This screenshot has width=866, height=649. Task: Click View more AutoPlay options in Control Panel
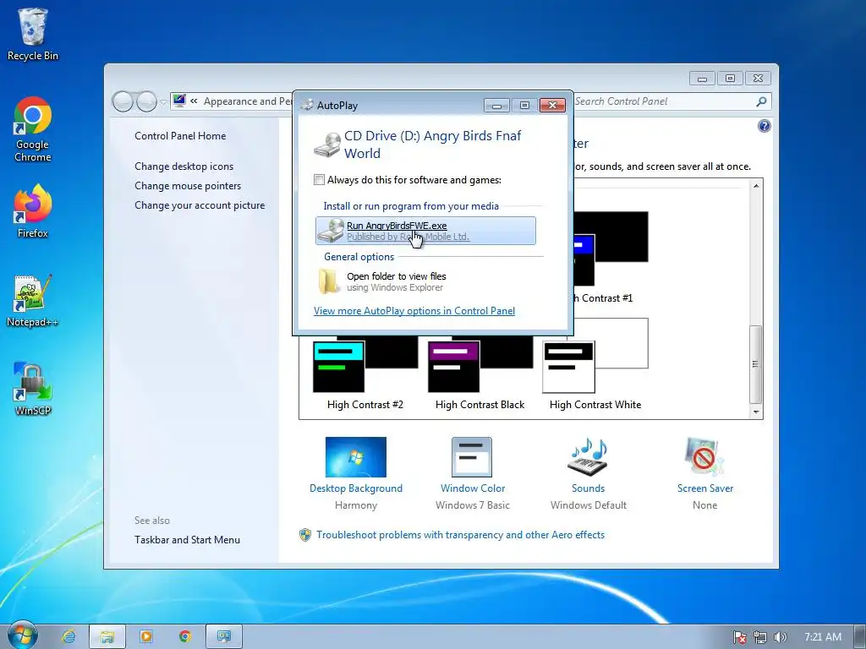pos(414,311)
